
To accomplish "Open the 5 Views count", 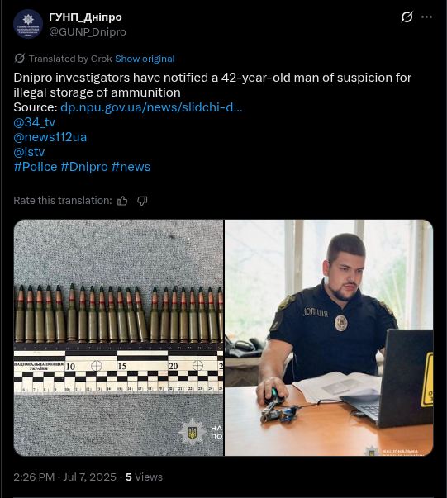I will pyautogui.click(x=144, y=477).
